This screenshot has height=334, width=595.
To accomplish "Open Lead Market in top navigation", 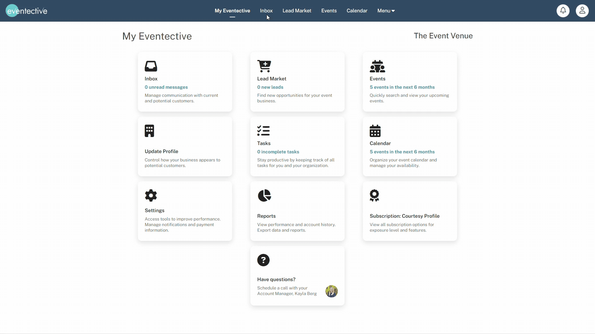I will [x=297, y=11].
